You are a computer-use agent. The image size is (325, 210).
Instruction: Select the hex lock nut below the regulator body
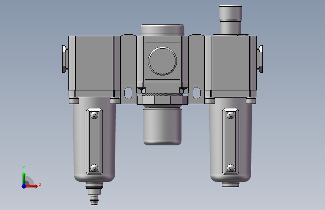pyautogui.click(x=163, y=100)
